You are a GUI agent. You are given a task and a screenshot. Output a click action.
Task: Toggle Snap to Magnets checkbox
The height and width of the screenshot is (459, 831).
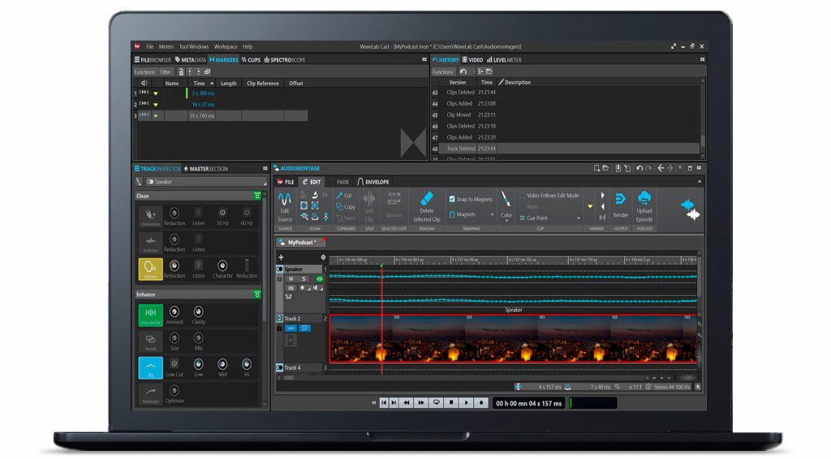point(452,199)
